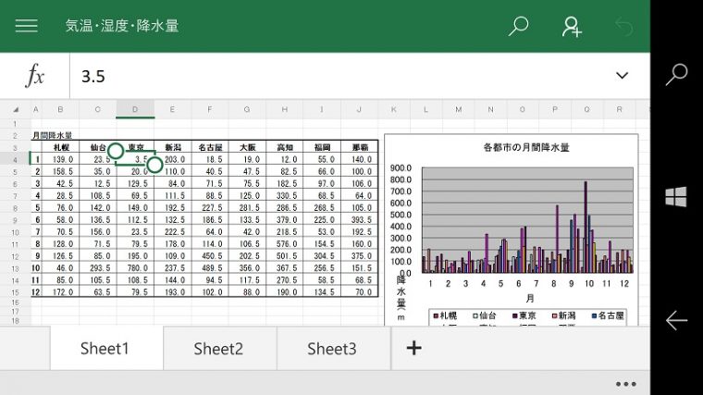Click the 札幌 legend entry
The image size is (703, 395).
coord(445,315)
